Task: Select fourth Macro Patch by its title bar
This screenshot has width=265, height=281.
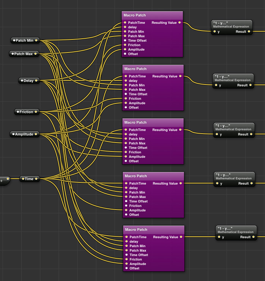Action: 153,176
